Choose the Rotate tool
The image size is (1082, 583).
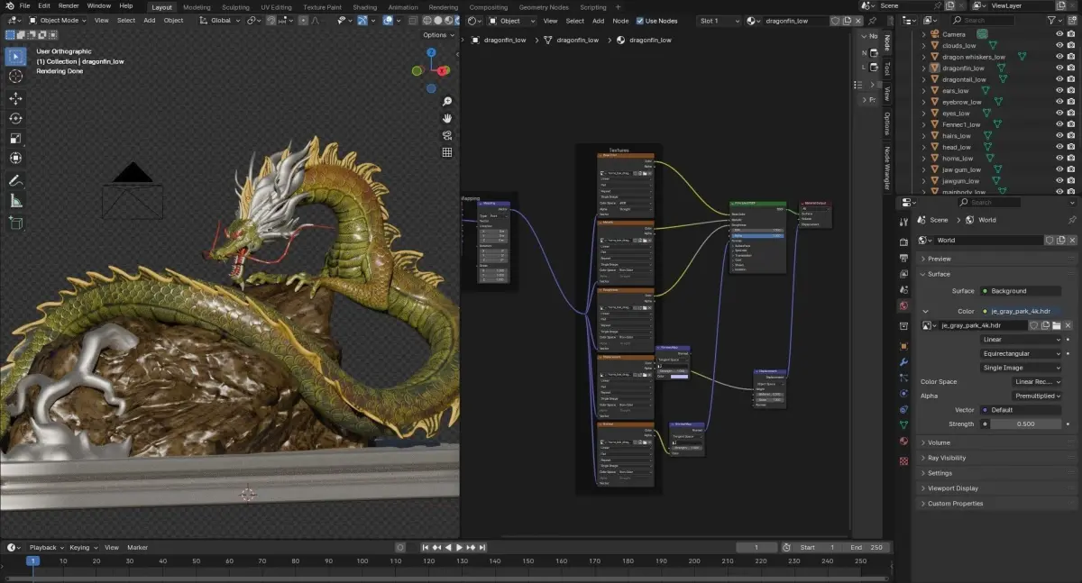15,118
